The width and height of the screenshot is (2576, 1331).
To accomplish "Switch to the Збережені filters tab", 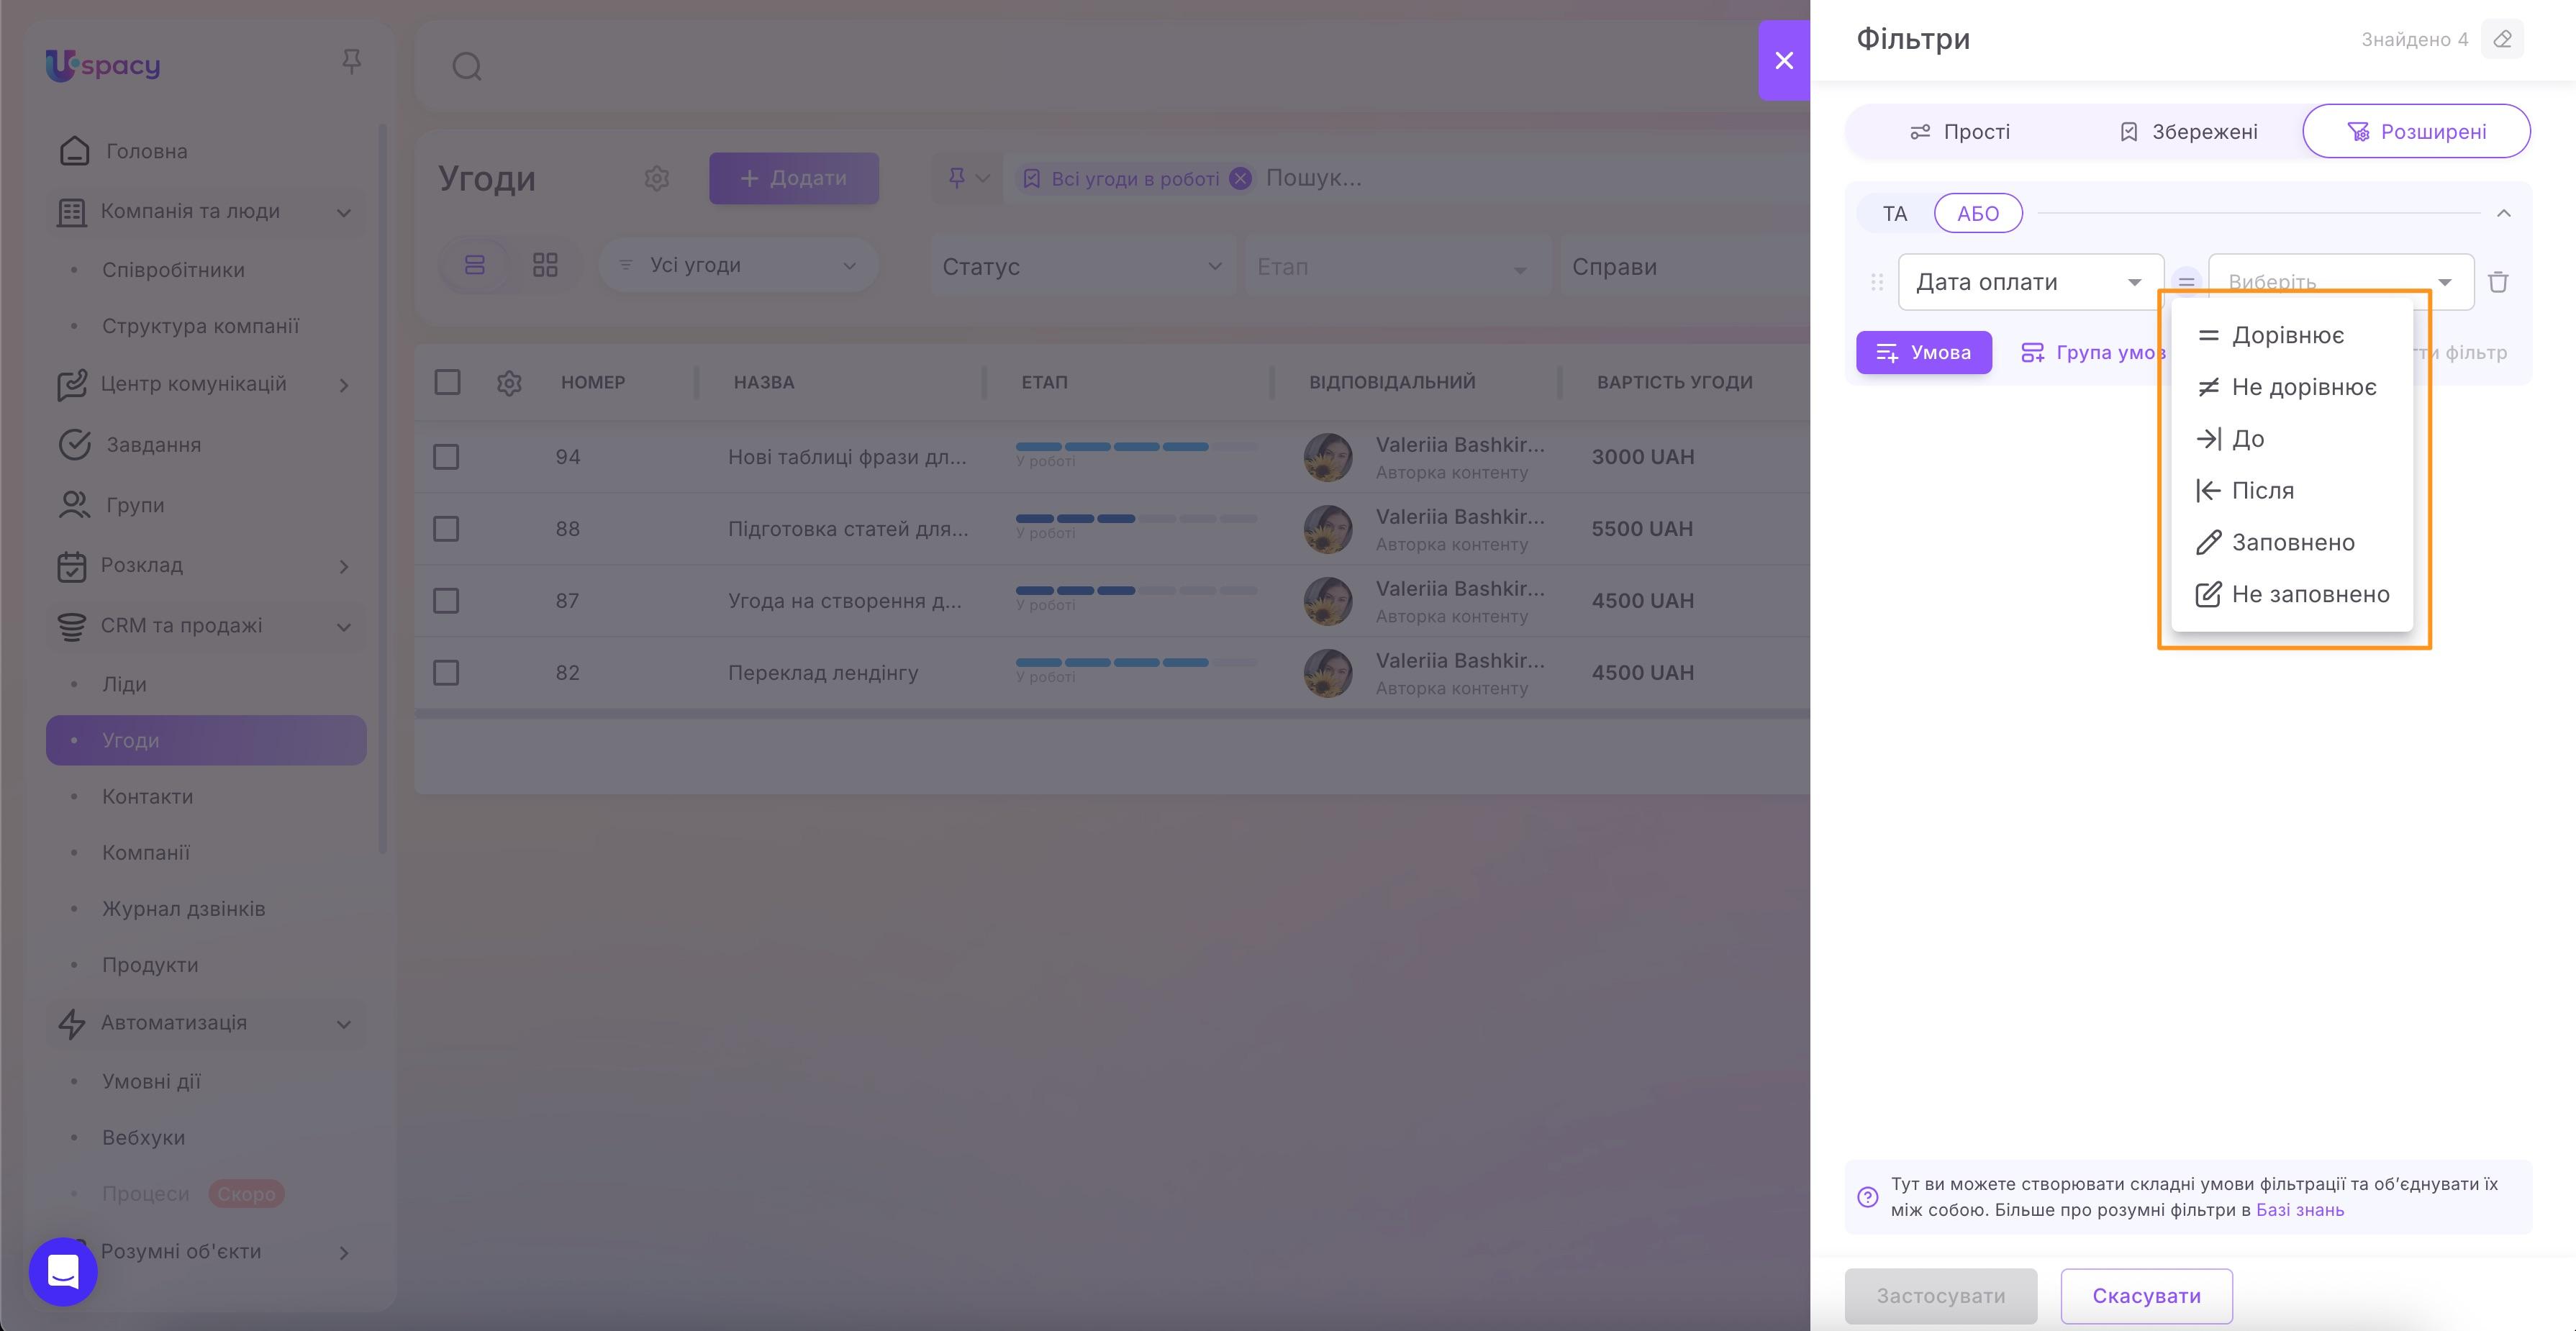I will [x=2188, y=131].
